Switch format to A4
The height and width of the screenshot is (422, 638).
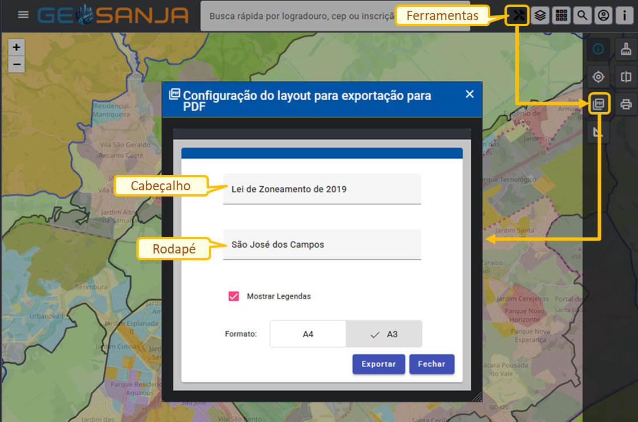point(308,334)
